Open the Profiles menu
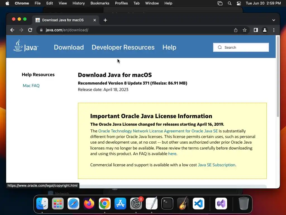The height and width of the screenshot is (215, 286). 121,3
